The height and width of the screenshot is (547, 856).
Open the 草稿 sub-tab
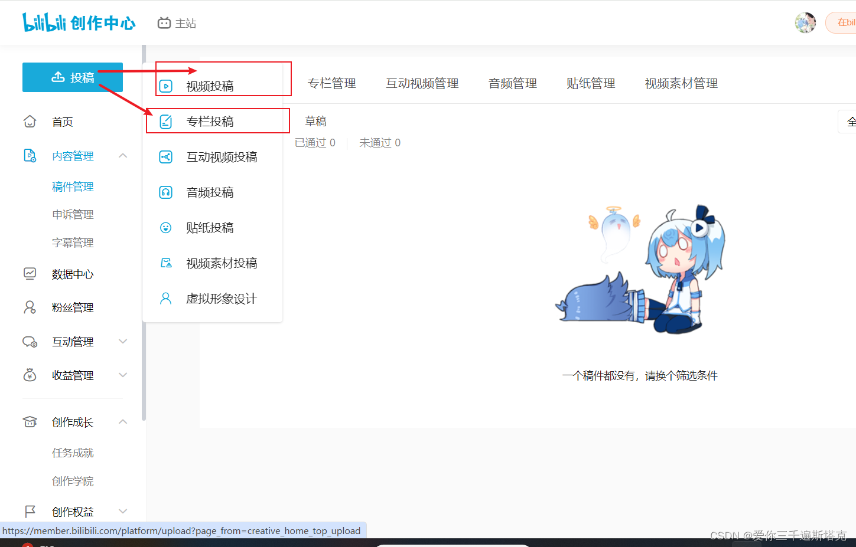(315, 121)
